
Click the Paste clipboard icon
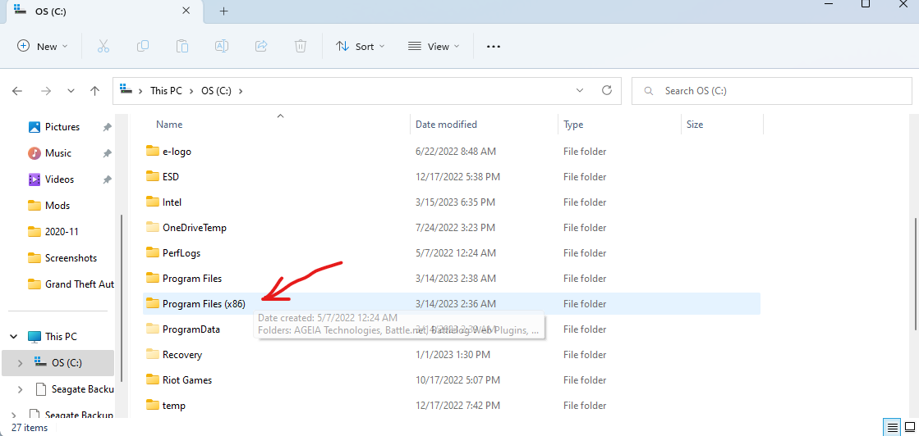(x=182, y=46)
